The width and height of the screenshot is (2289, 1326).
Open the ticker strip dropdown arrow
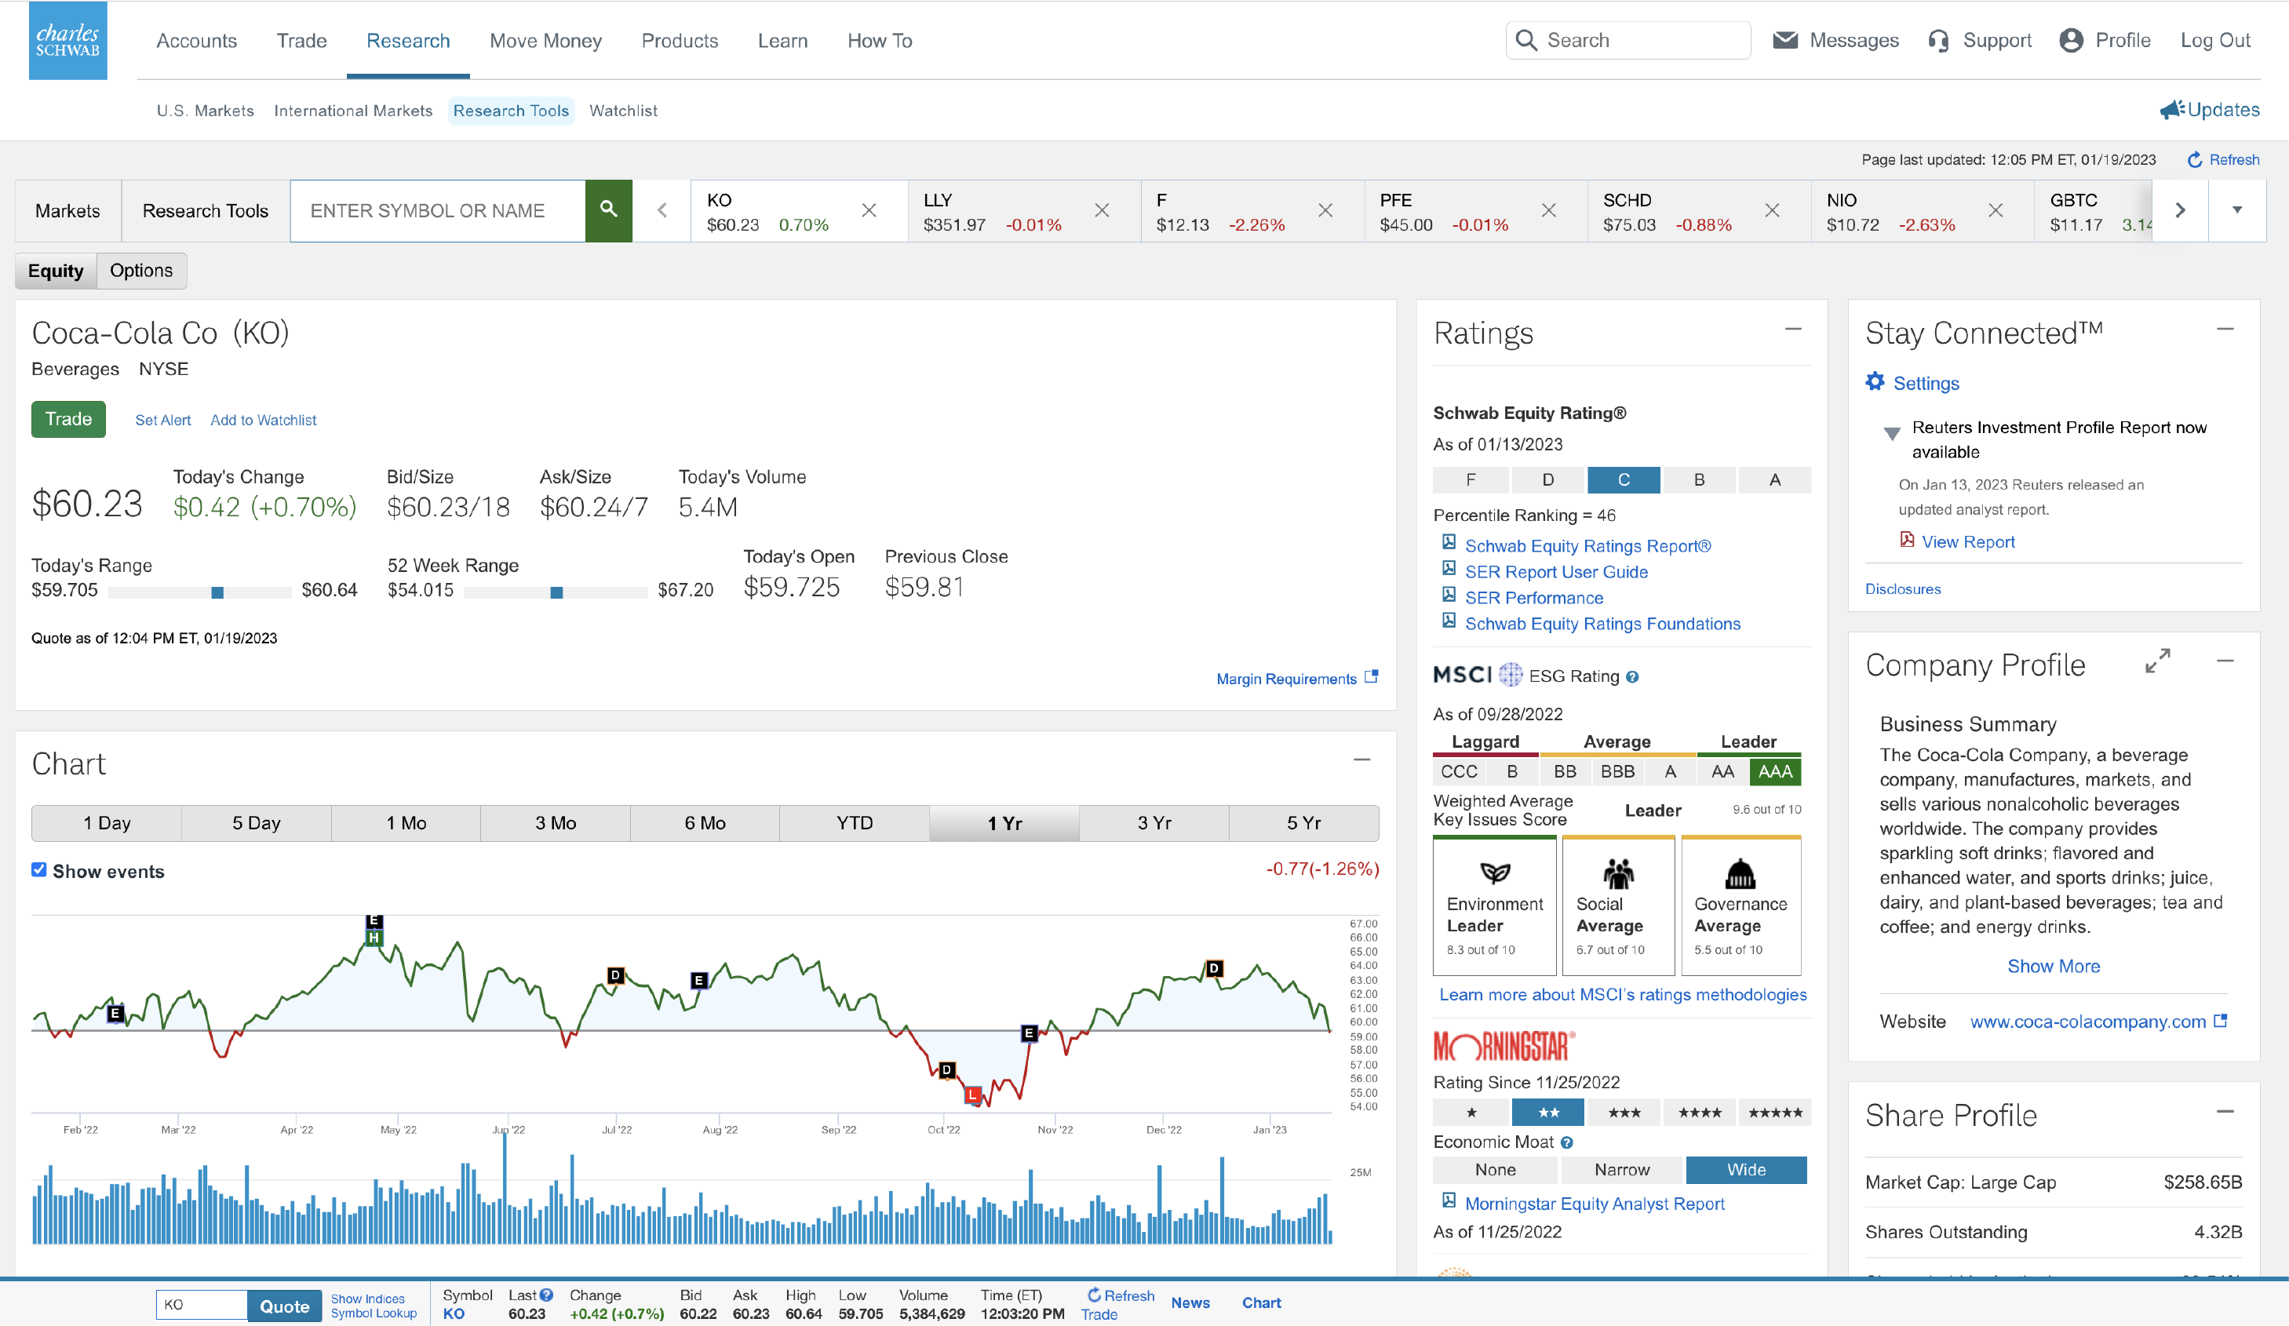2237,209
